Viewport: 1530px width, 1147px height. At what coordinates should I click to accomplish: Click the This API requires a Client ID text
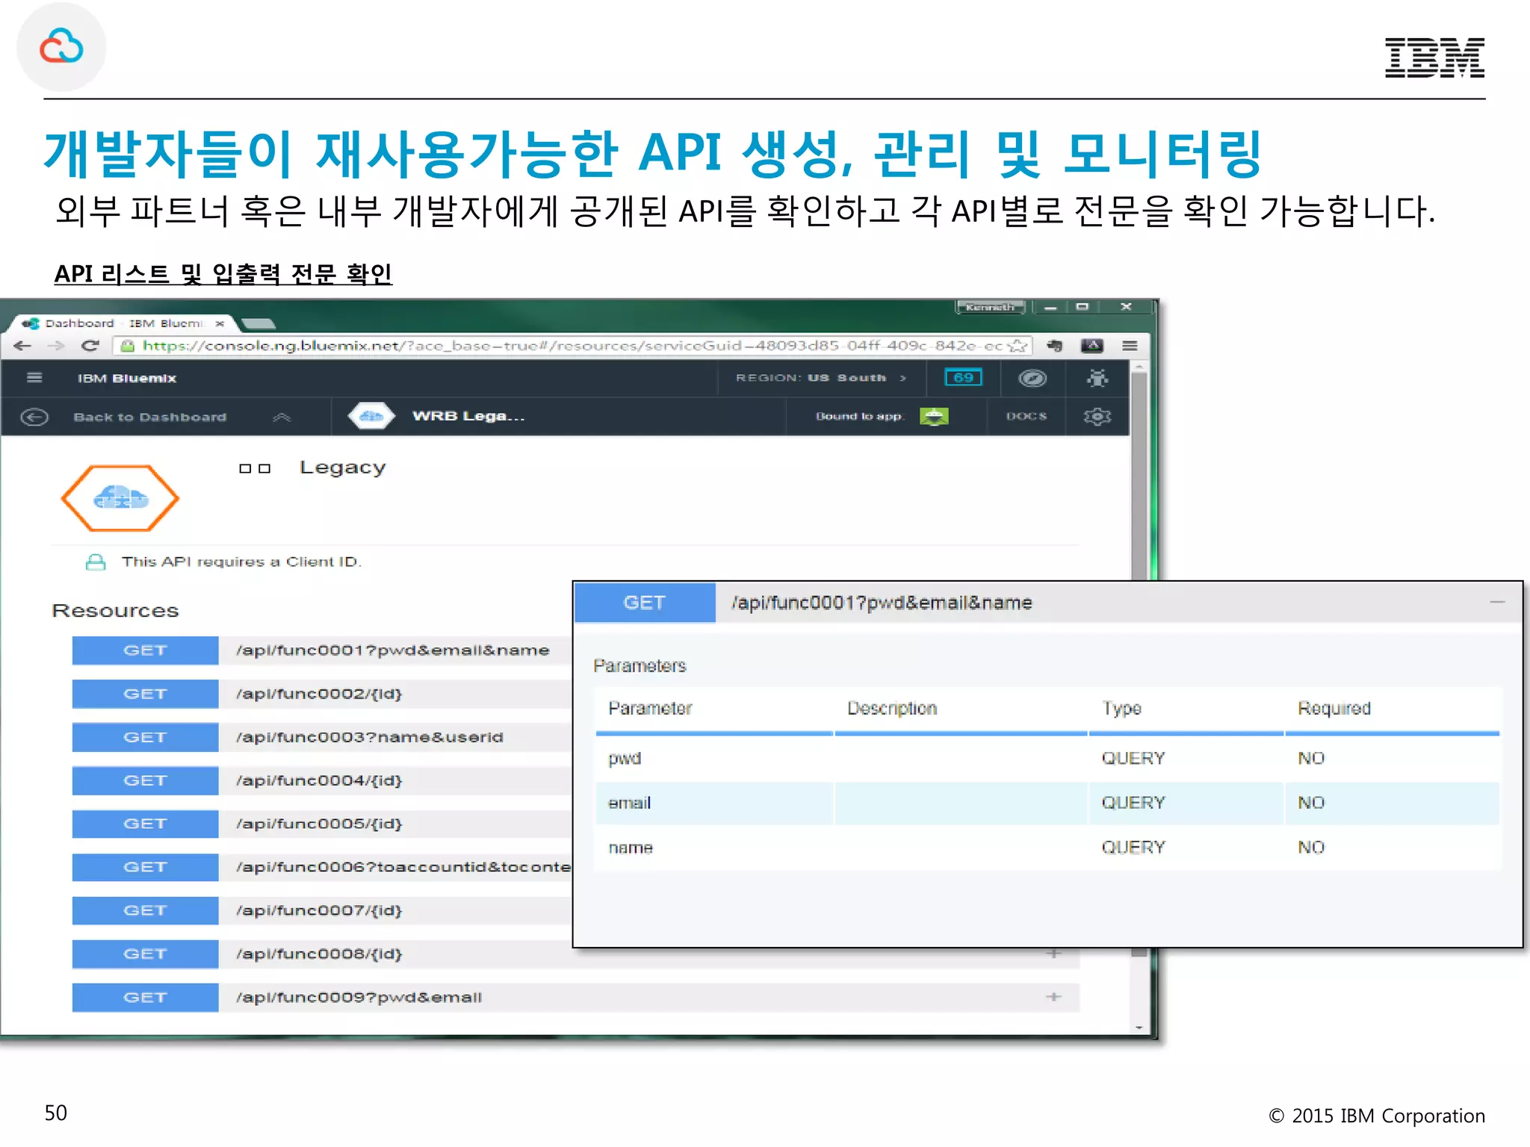[241, 562]
